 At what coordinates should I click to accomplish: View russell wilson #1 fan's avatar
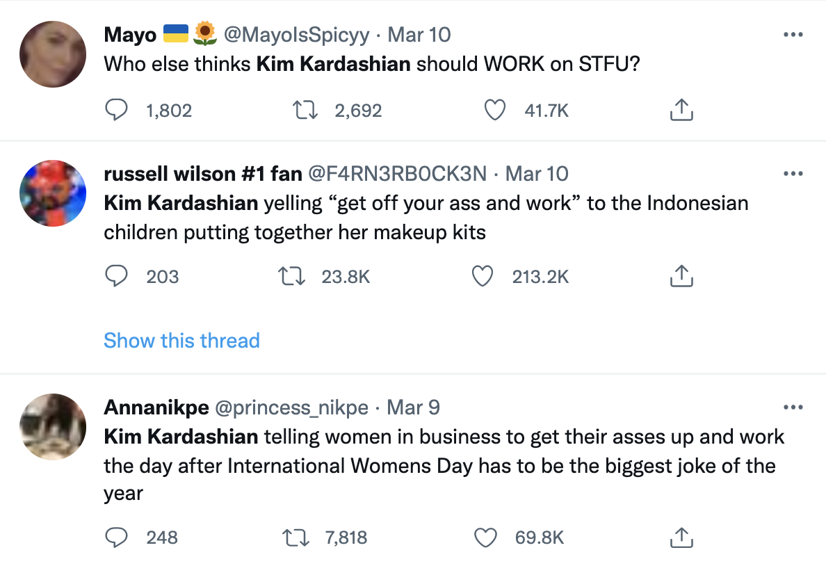(54, 193)
